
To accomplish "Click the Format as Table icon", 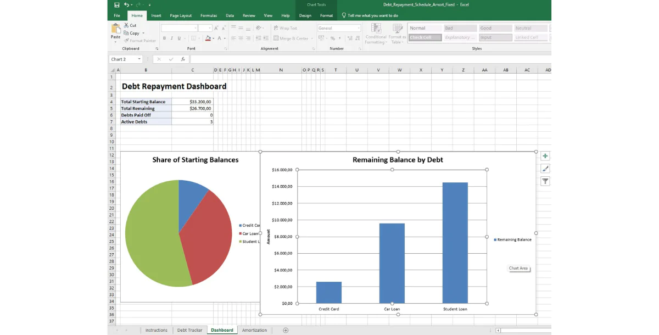I will [396, 33].
